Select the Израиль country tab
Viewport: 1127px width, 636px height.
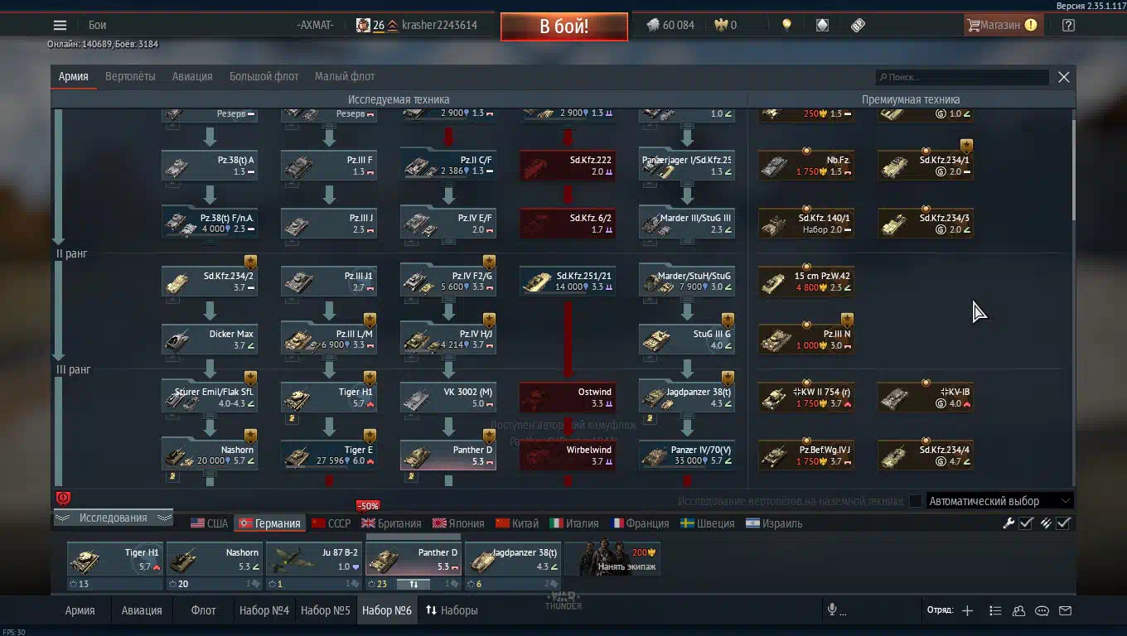point(775,523)
